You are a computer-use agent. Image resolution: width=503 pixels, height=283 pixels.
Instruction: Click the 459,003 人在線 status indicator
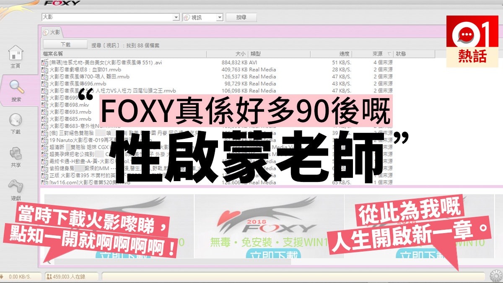coord(70,277)
